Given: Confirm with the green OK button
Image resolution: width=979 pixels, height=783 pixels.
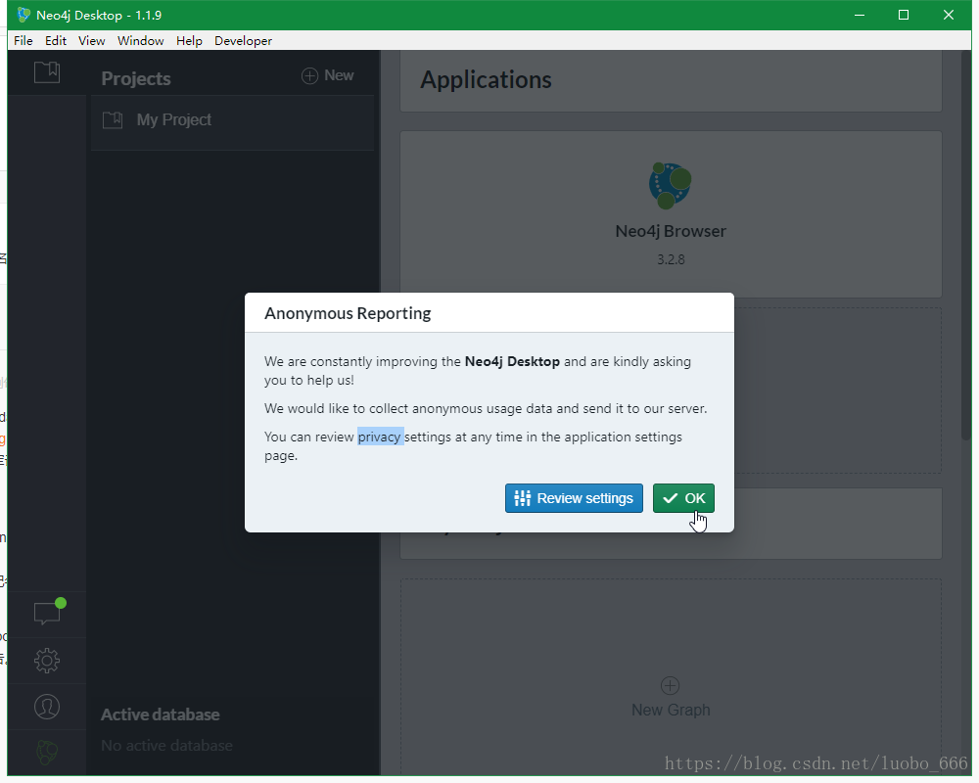Looking at the screenshot, I should pyautogui.click(x=683, y=498).
